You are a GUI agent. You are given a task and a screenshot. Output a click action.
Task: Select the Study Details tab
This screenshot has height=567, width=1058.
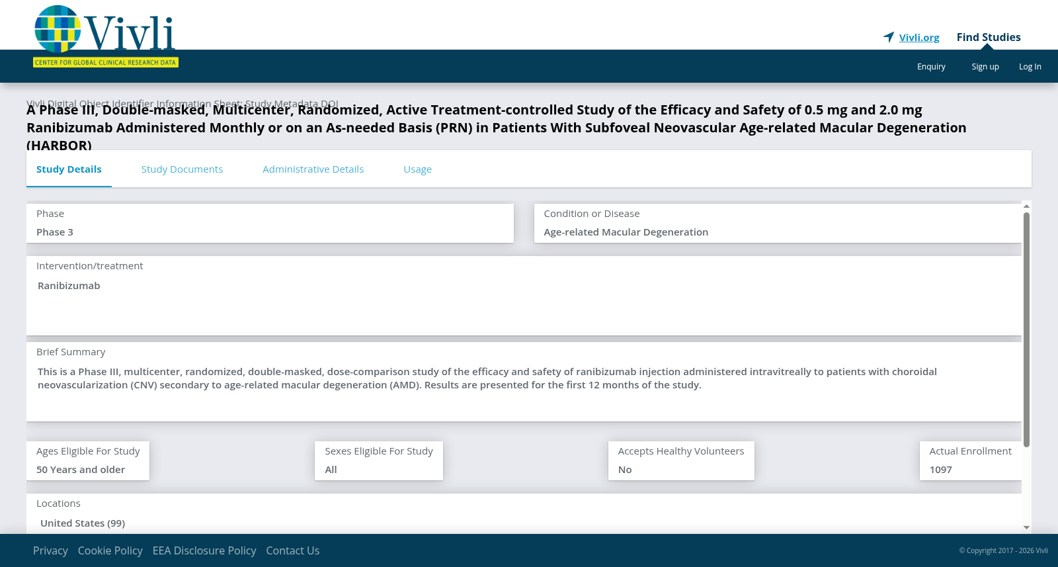pos(69,169)
